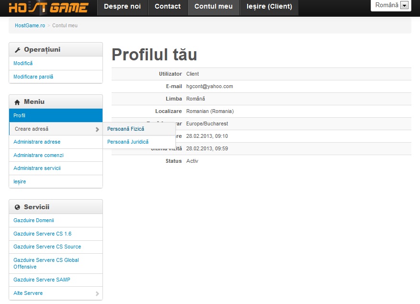Click the Europe/Bucharest timezone value
Screen dimensions: 420x304
[207, 124]
